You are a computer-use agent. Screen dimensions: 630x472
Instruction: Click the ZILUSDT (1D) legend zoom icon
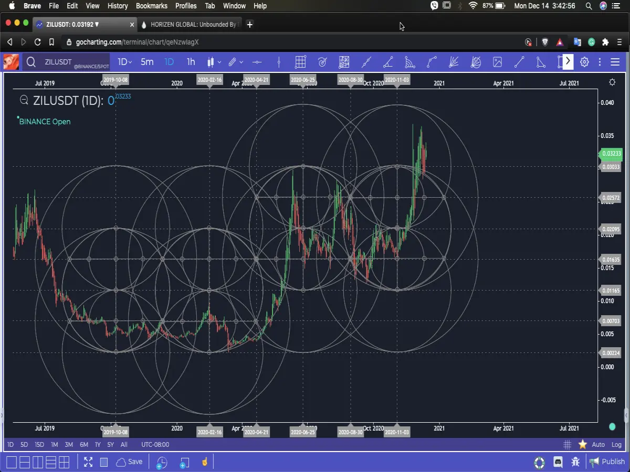click(x=24, y=100)
